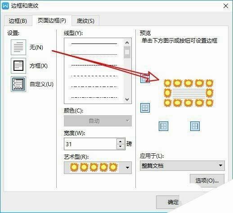This screenshot has width=233, height=213.
Task: Click the 方框(X) label
Action: (39, 66)
